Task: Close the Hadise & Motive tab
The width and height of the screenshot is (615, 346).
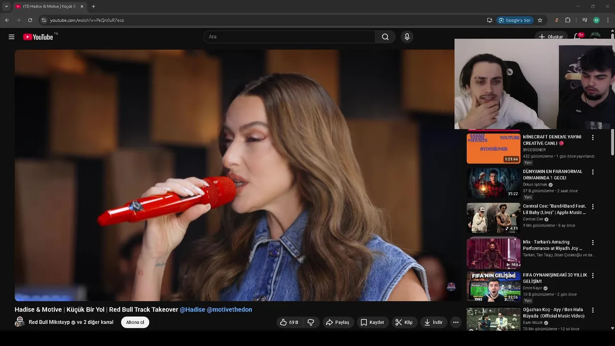Action: (x=82, y=7)
